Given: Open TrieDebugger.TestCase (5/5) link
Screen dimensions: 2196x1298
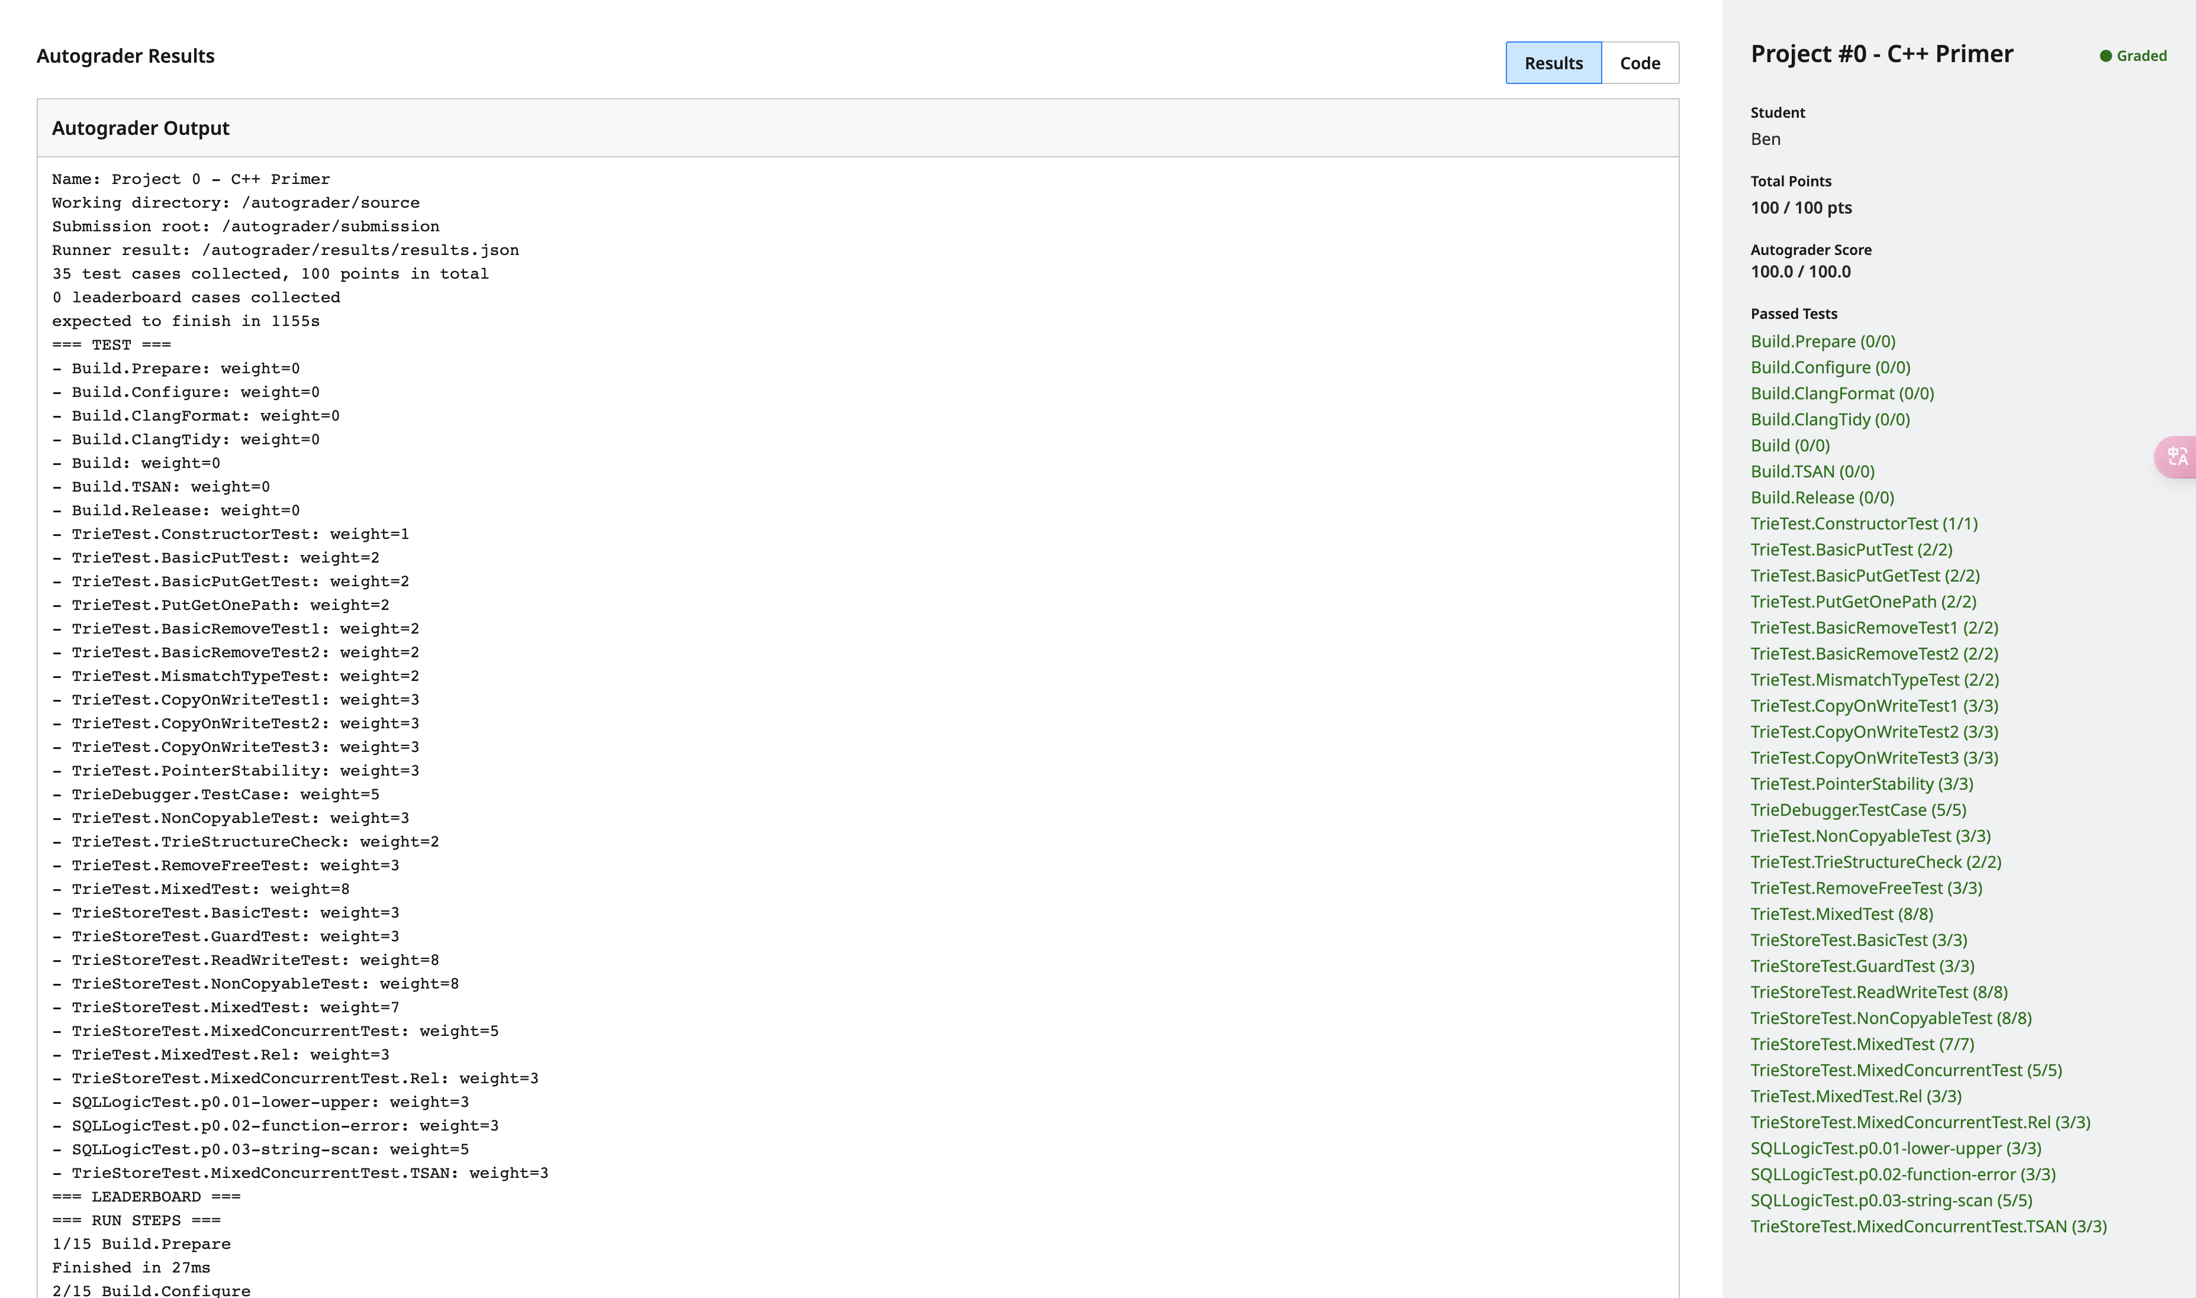Looking at the screenshot, I should (x=1858, y=810).
